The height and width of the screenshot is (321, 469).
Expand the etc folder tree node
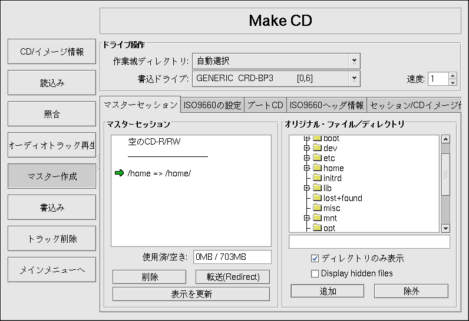click(306, 158)
